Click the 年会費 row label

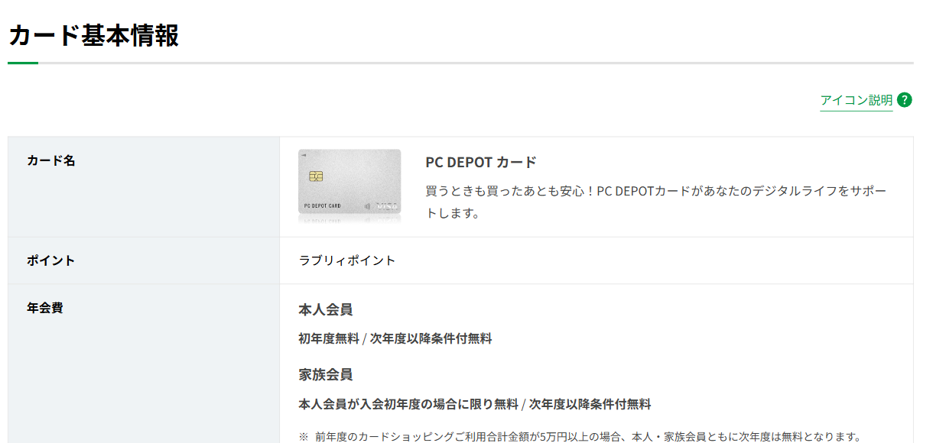click(x=45, y=309)
